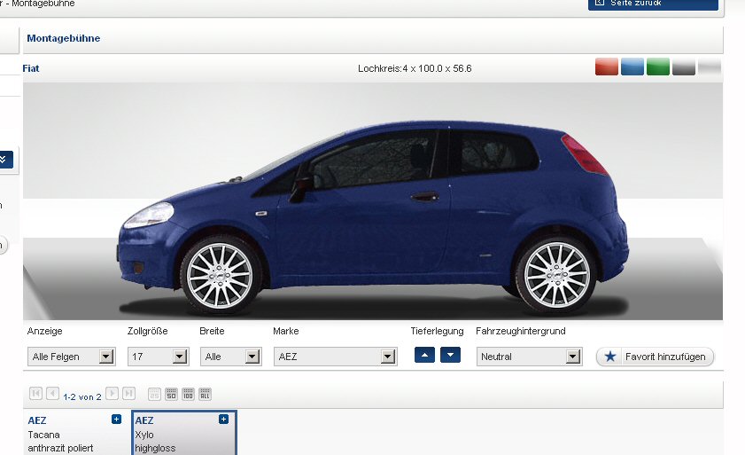Click the 'Seite zurück' button
The height and width of the screenshot is (455, 745).
(x=653, y=4)
